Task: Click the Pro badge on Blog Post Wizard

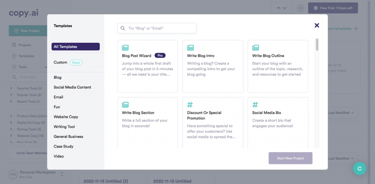Action: (x=160, y=55)
